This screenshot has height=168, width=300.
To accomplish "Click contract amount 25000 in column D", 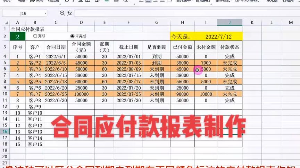I will pos(81,88).
